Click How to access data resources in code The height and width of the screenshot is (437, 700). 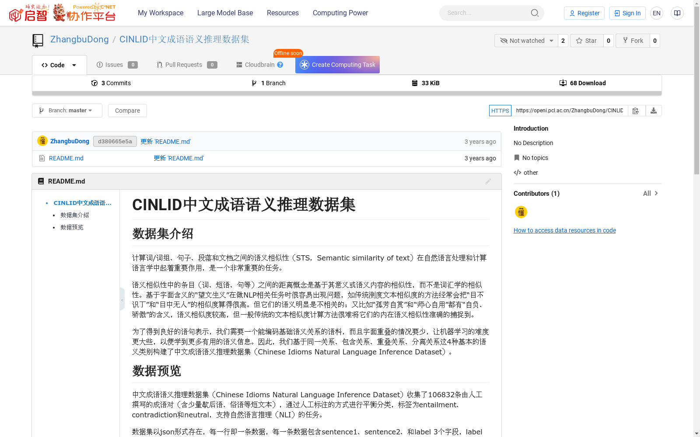pos(564,230)
